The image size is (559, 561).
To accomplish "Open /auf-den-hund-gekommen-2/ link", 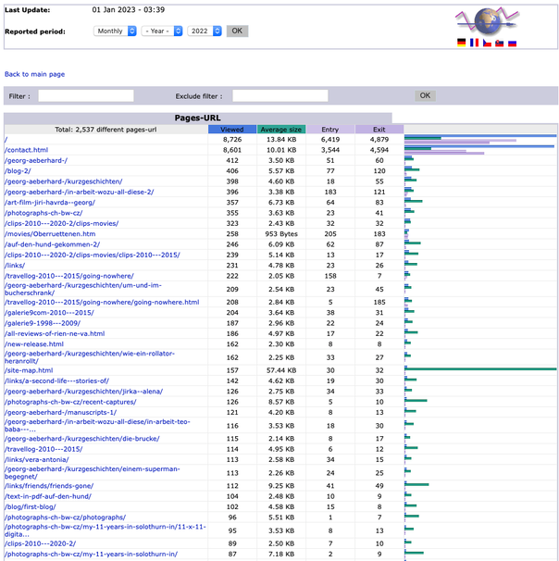I will coord(52,244).
